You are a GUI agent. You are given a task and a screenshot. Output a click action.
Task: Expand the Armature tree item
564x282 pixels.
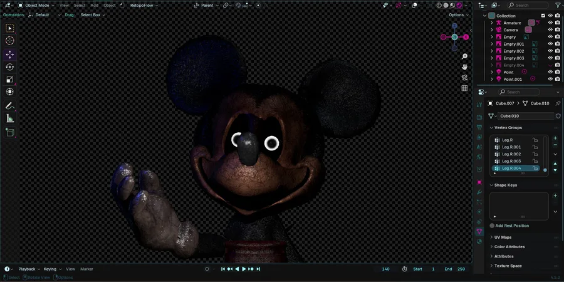click(x=492, y=23)
